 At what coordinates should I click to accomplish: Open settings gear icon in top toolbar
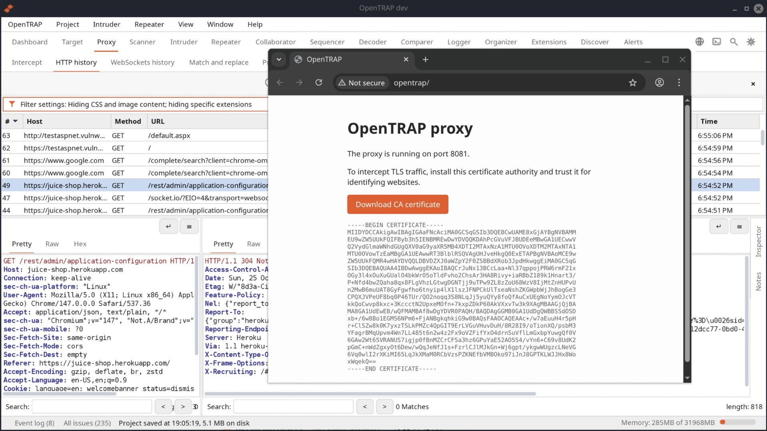click(751, 42)
